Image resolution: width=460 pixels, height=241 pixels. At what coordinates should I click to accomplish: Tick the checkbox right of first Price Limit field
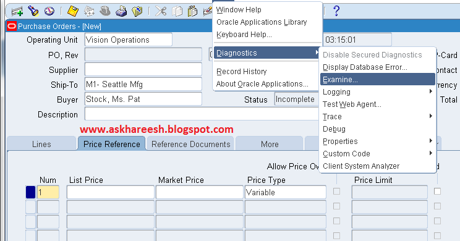pos(437,192)
